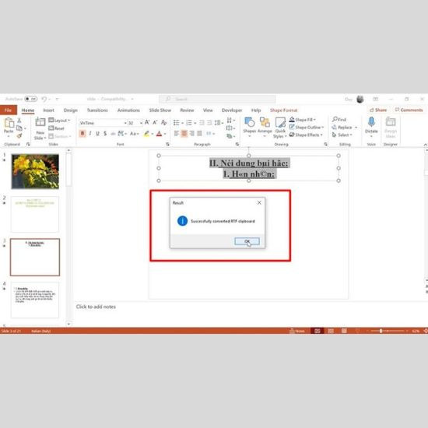Close the Result dialog with X
The height and width of the screenshot is (428, 428).
pos(259,202)
